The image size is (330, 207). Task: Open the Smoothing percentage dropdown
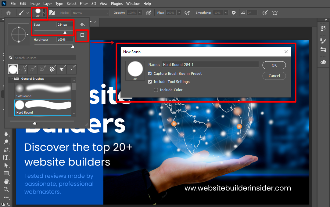pyautogui.click(x=226, y=13)
